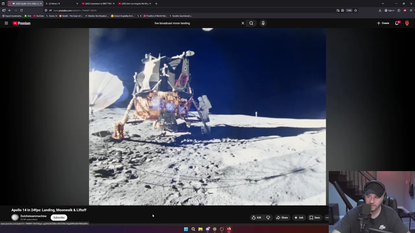Open the 'Import bookmarks...' bookmark
The height and width of the screenshot is (233, 415).
(12, 16)
